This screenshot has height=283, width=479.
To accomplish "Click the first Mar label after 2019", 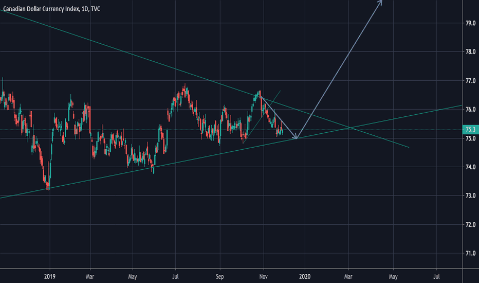I will [90, 277].
